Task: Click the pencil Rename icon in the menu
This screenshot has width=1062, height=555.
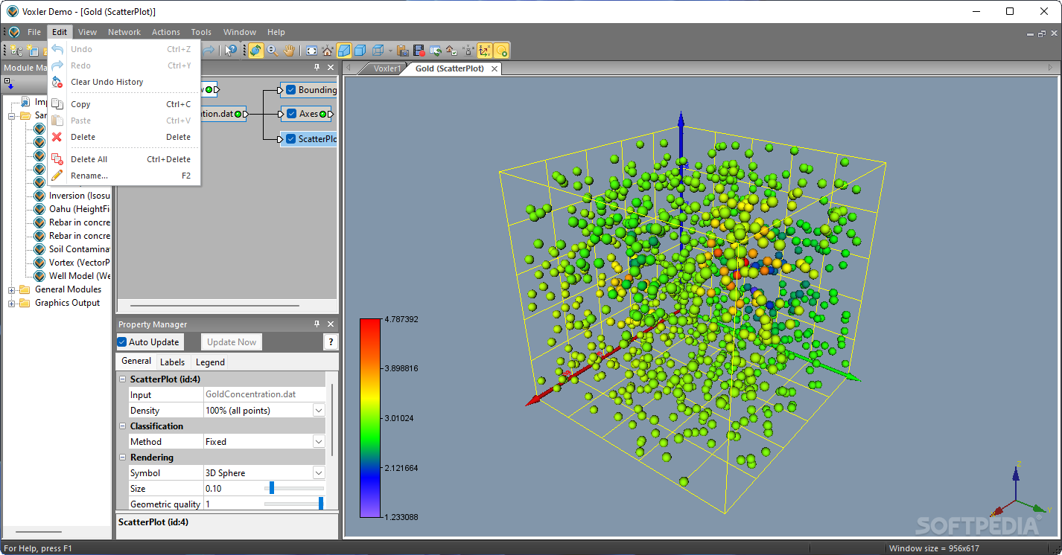Action: [x=57, y=176]
